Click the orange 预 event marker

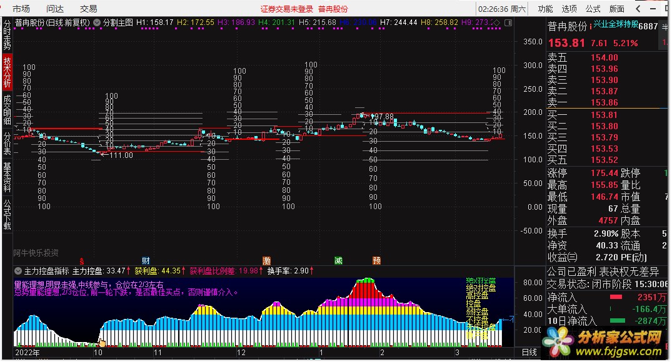(377, 261)
